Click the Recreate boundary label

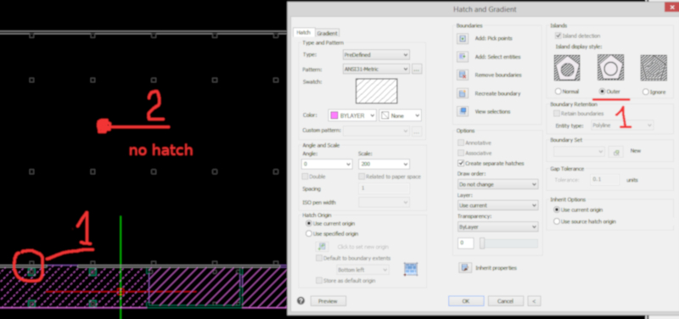tap(497, 93)
